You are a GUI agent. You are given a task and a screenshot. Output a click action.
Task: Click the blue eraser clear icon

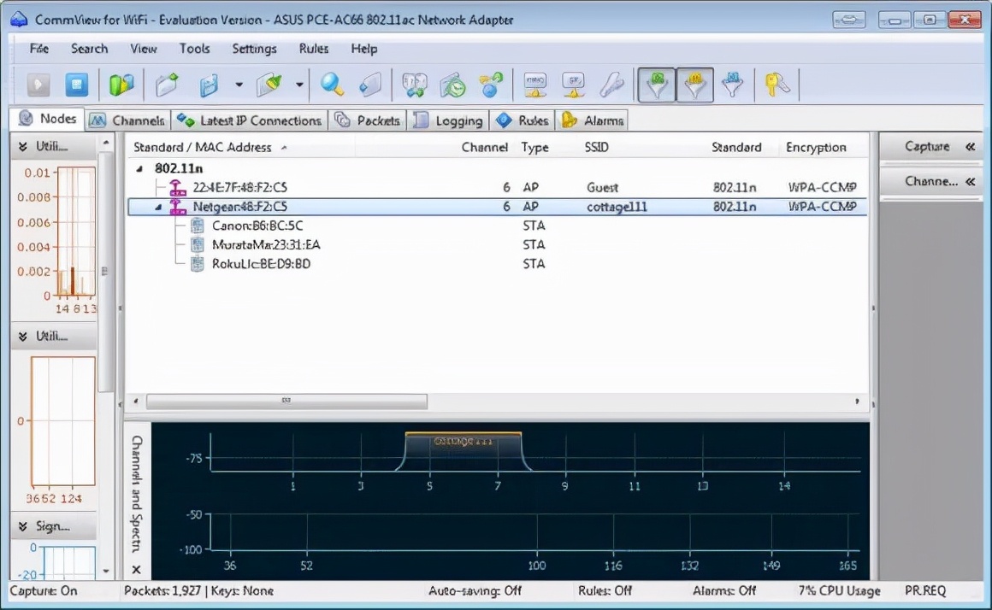pyautogui.click(x=369, y=84)
